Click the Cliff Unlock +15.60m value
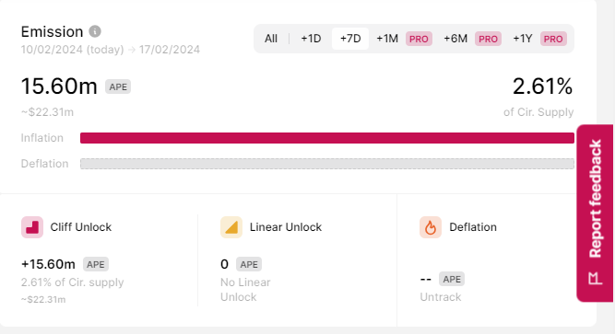This screenshot has width=615, height=334. tap(48, 264)
